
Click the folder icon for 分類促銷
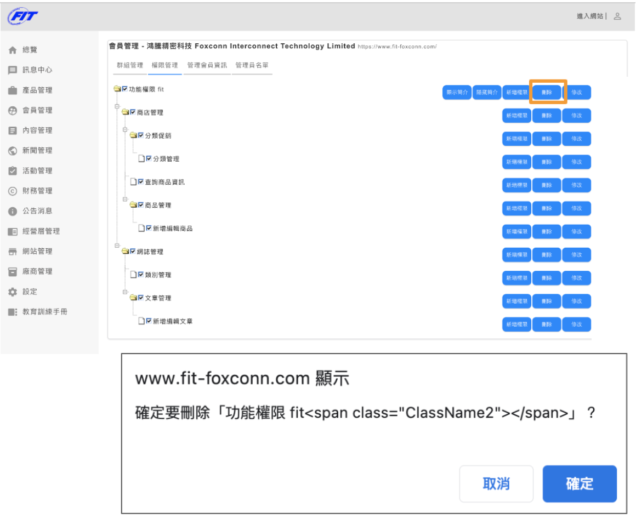pos(133,135)
